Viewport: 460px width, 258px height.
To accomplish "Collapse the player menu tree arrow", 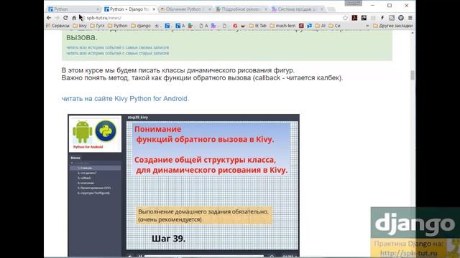I will 72,163.
